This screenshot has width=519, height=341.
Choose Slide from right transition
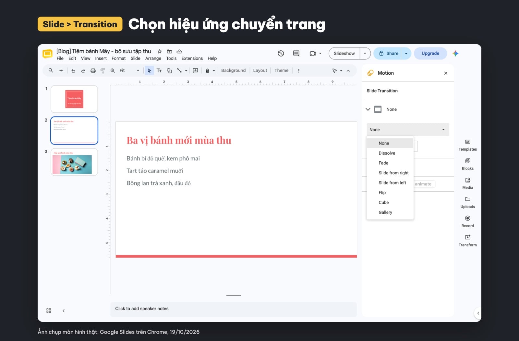pyautogui.click(x=390, y=173)
